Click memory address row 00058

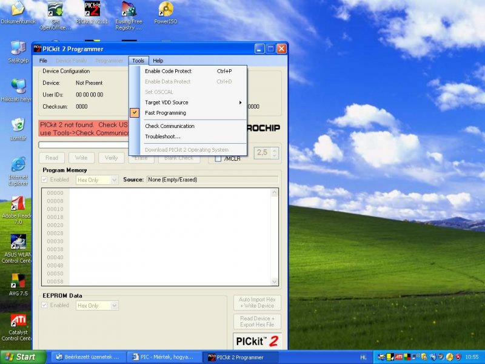(55, 281)
